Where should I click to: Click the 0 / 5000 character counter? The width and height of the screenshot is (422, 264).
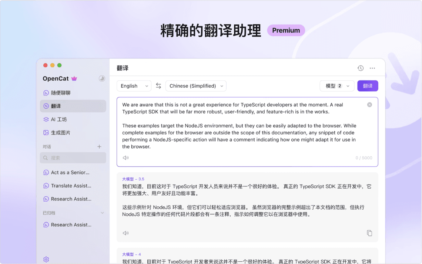[364, 158]
